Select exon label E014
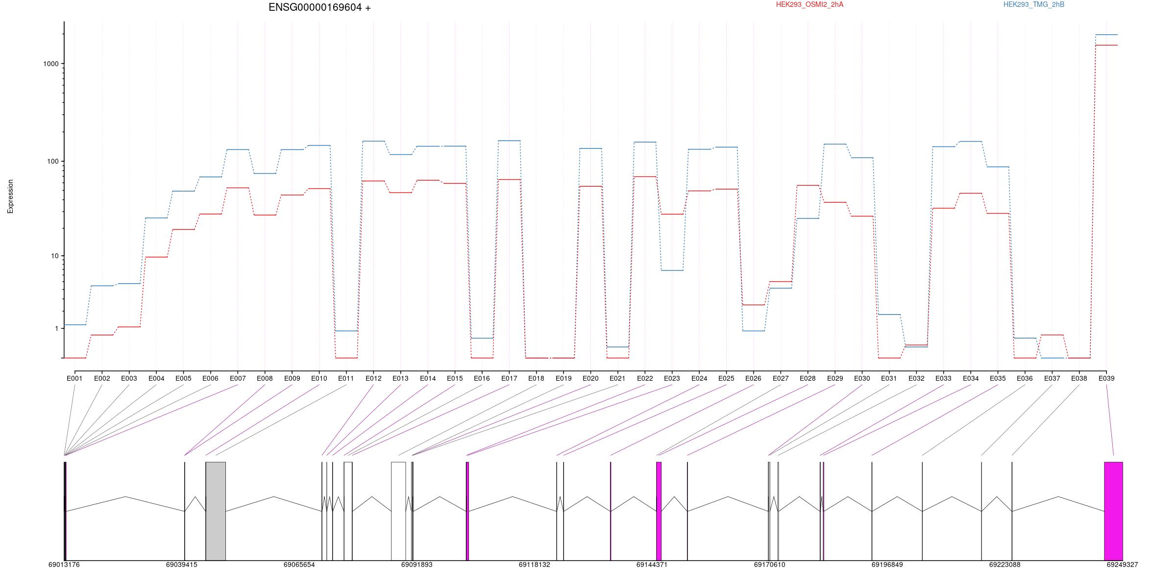Image resolution: width=1176 pixels, height=588 pixels. (428, 378)
